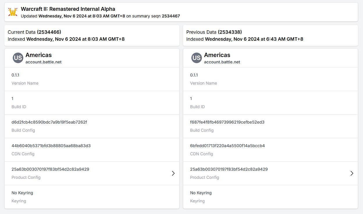
Task: Click Version Name 0.1.1 in Current Data
Action: [15, 75]
